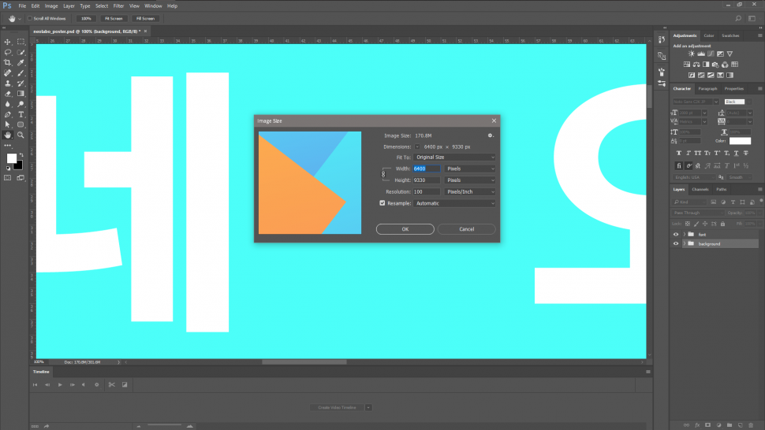
Task: Open the File menu
Action: pyautogui.click(x=22, y=6)
